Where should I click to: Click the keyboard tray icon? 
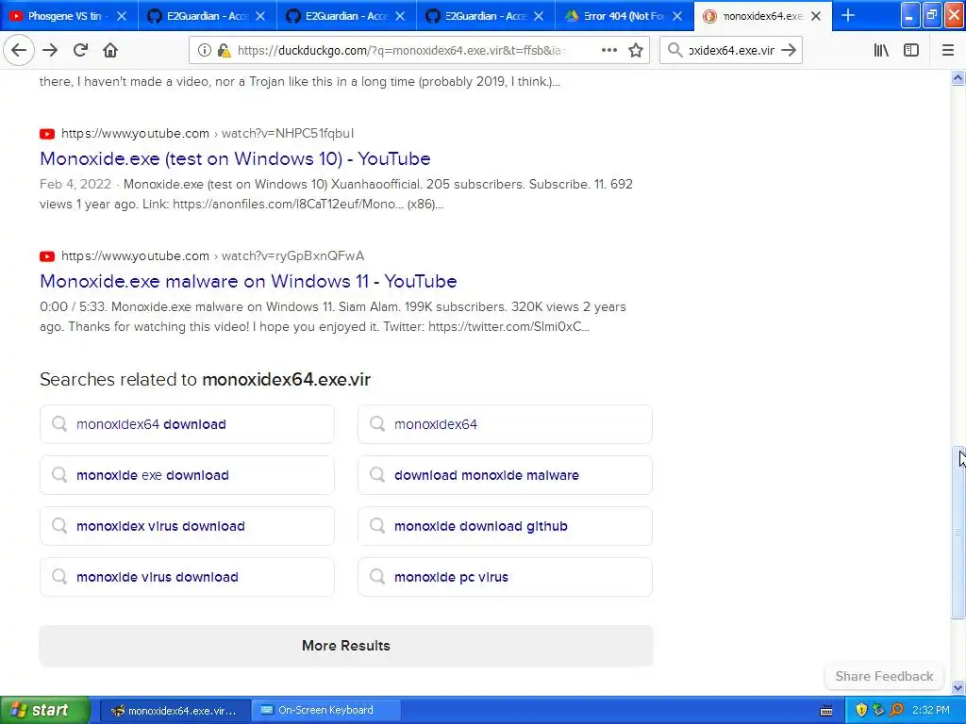coord(826,711)
